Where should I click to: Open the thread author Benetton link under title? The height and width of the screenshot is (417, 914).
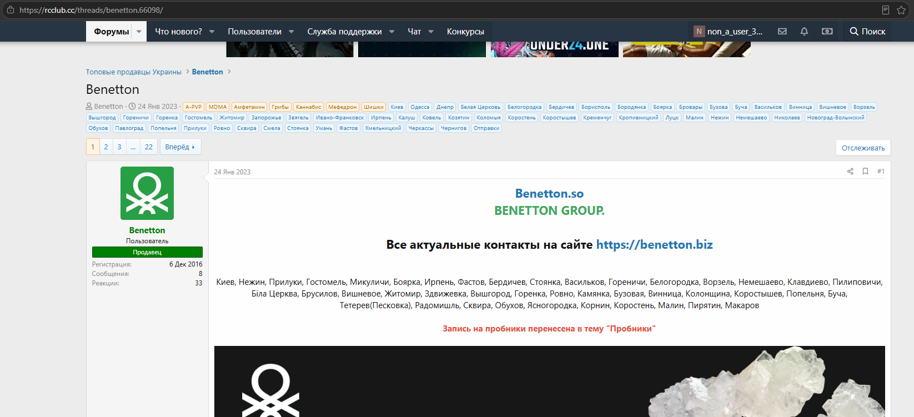tap(108, 107)
